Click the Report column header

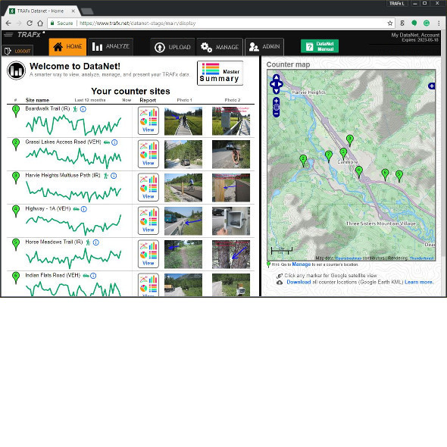pyautogui.click(x=148, y=100)
